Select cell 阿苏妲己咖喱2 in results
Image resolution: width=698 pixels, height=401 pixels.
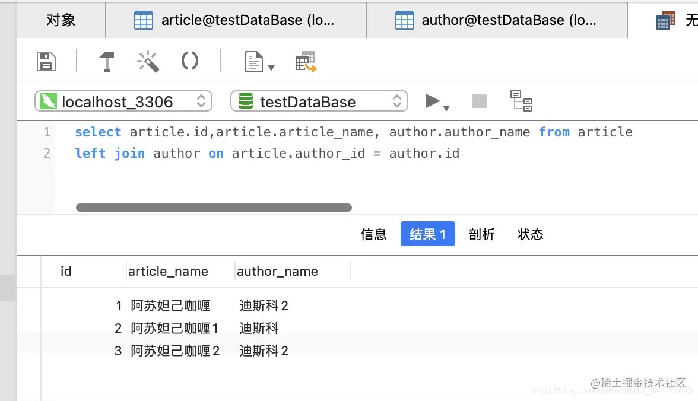[x=176, y=351]
